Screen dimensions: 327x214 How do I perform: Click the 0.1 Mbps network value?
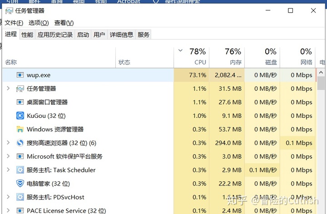tap(299, 143)
